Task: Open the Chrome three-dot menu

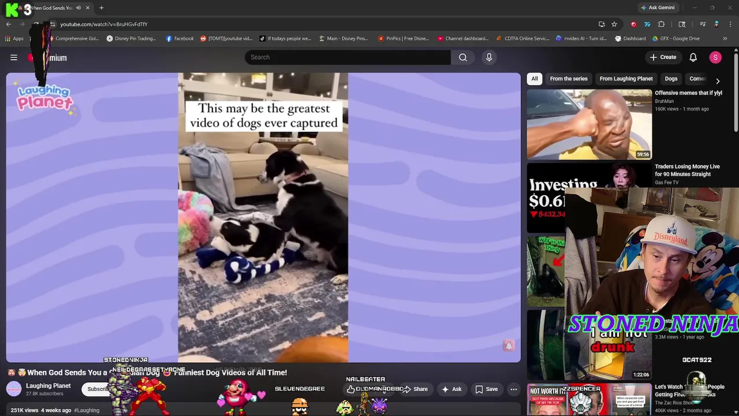Action: (731, 24)
